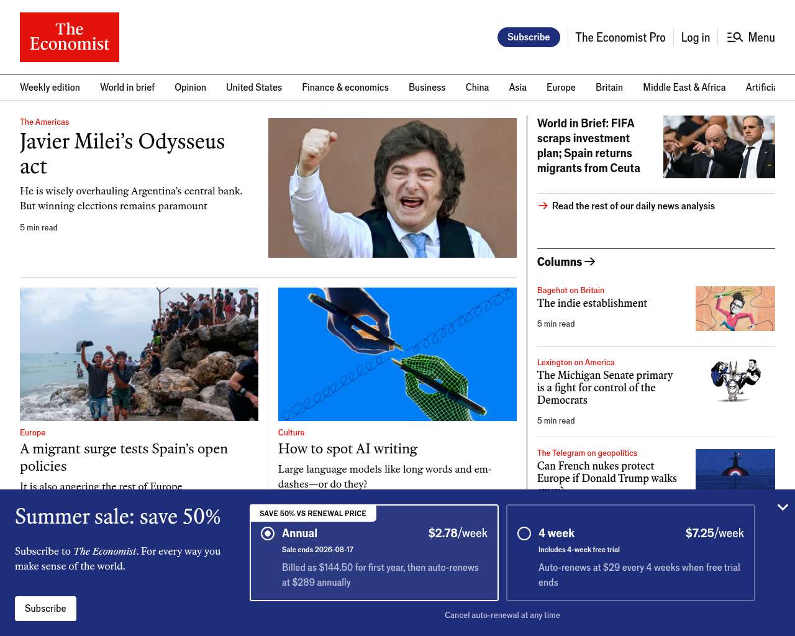Open The indie establishment column
795x636 pixels.
(x=592, y=303)
